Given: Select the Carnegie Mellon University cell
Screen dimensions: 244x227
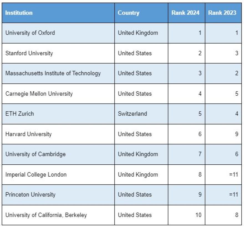Looking at the screenshot, I should (x=39, y=94).
